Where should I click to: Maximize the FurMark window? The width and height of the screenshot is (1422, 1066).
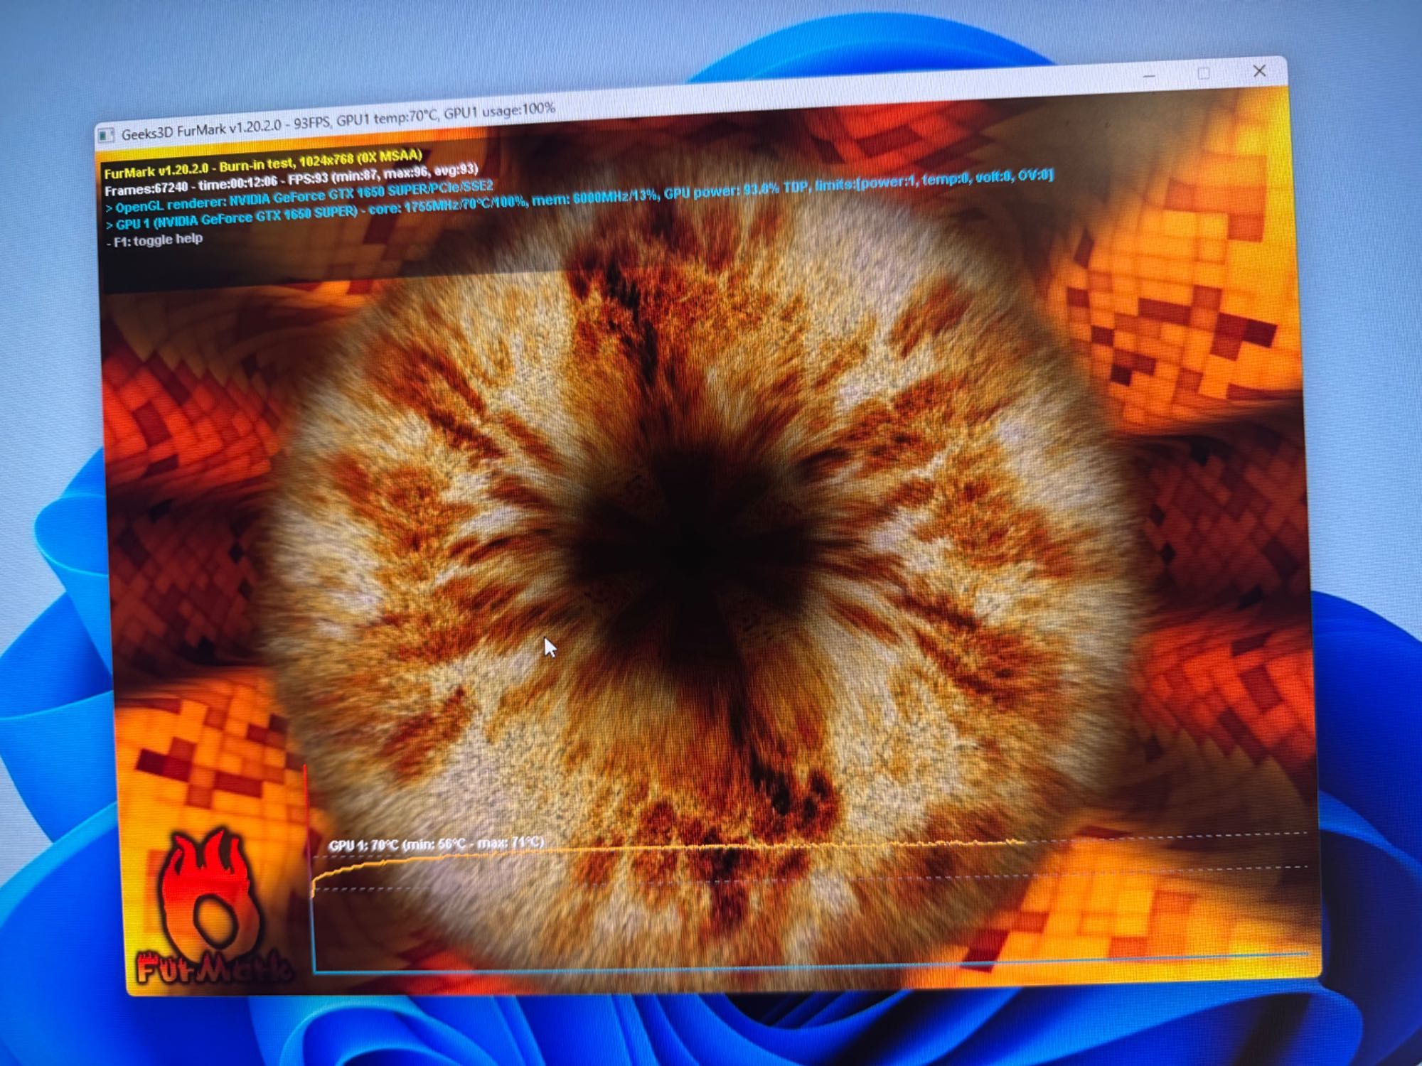(1204, 73)
